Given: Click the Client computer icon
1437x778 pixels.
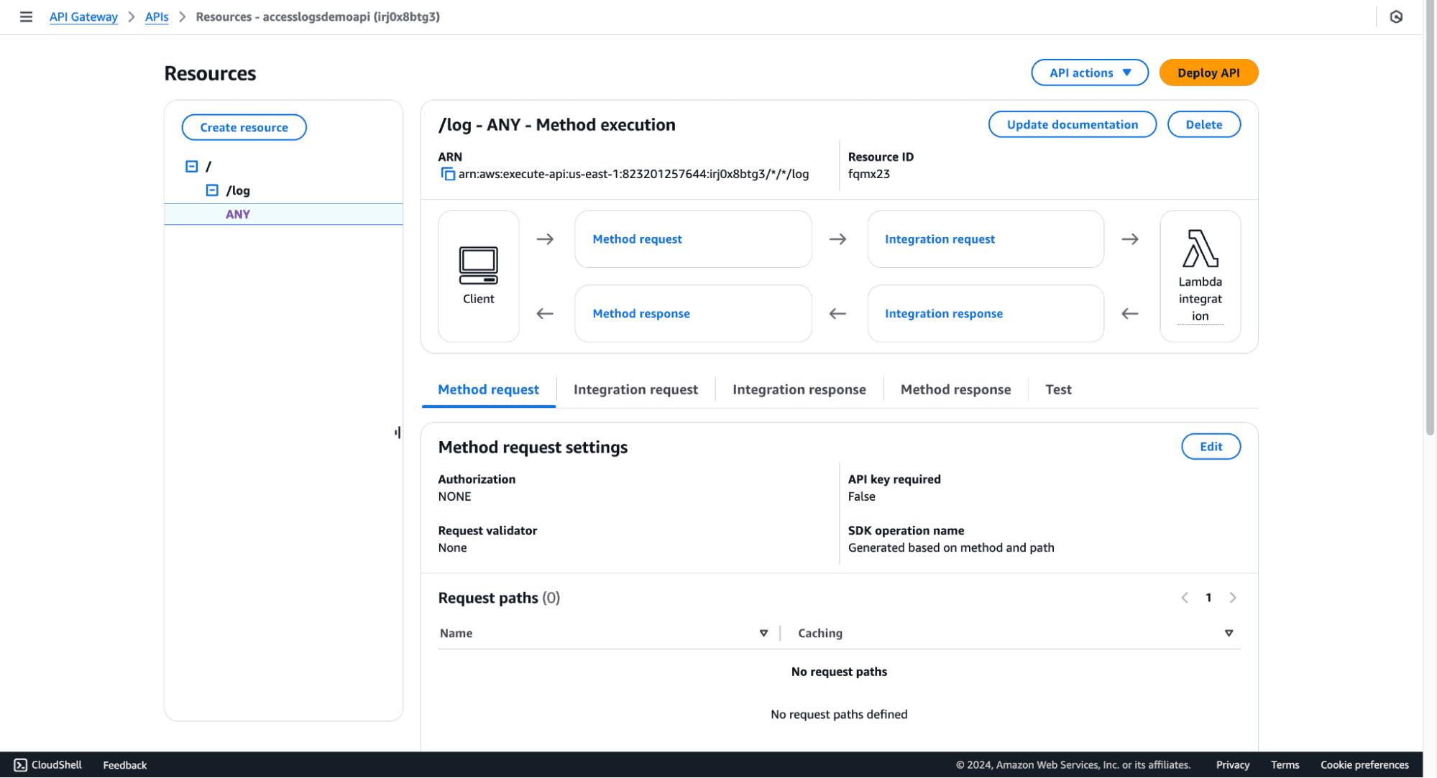Looking at the screenshot, I should point(478,265).
